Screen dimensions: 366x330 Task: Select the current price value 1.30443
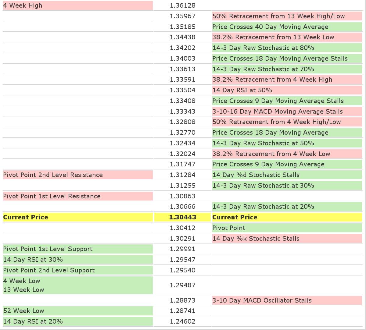183,217
